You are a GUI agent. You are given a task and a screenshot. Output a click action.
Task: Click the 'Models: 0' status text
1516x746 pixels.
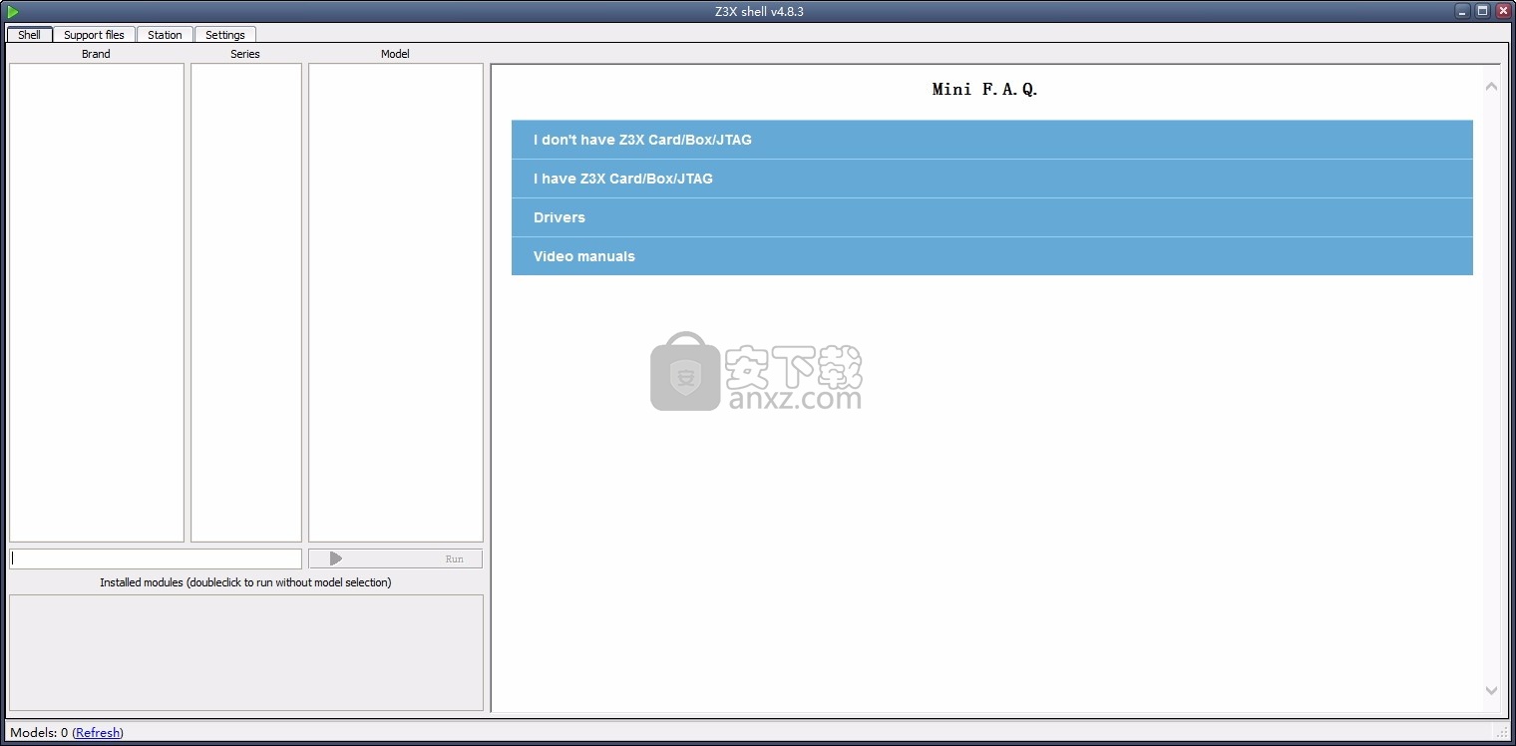click(x=39, y=733)
